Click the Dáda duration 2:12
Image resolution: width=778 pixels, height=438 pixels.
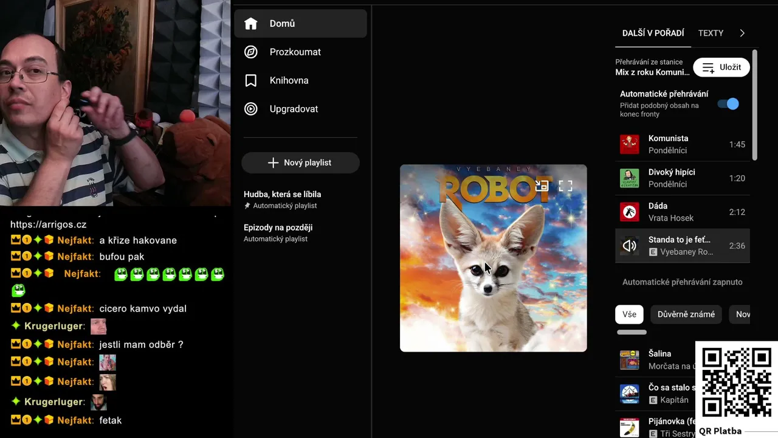click(x=737, y=212)
